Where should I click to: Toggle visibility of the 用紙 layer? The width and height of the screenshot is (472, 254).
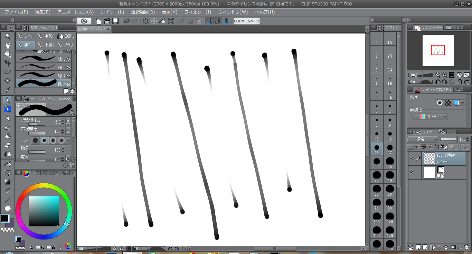pos(412,172)
